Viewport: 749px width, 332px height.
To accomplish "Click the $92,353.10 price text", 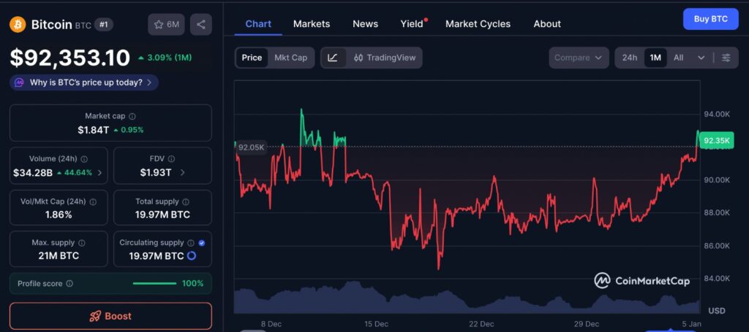I will (69, 58).
